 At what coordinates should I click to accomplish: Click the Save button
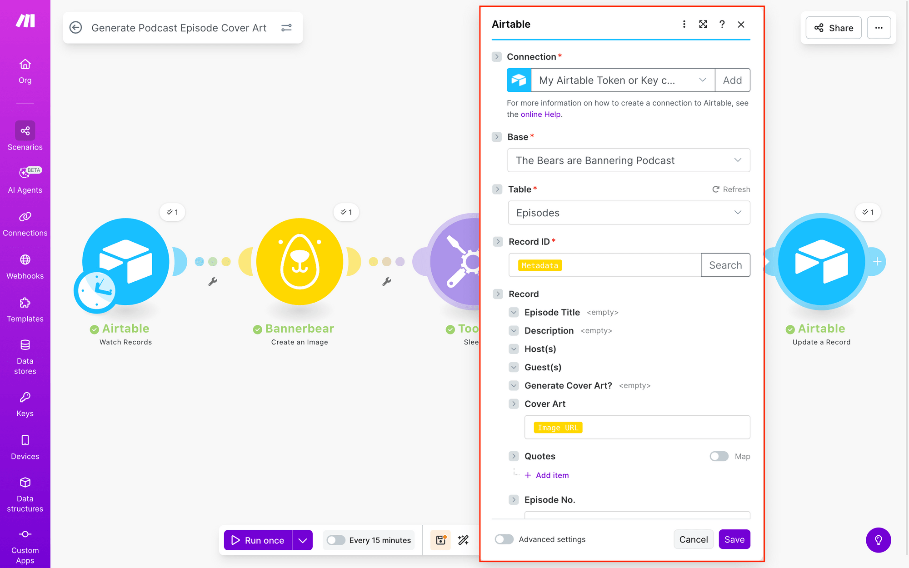[734, 539]
